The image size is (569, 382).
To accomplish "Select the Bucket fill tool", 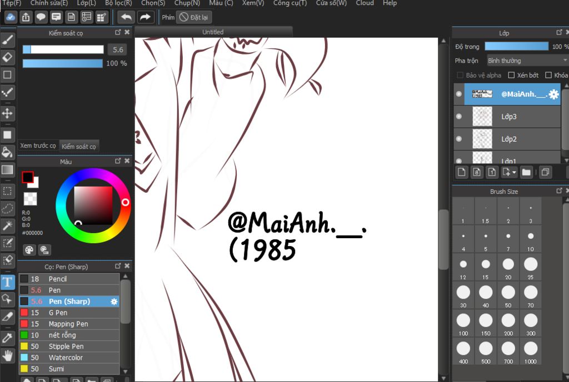I will (8, 152).
